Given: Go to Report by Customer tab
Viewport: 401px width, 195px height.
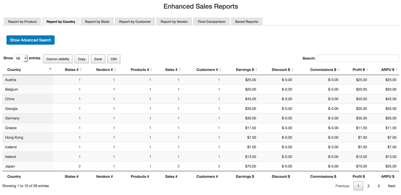Looking at the screenshot, I should 135,22.
